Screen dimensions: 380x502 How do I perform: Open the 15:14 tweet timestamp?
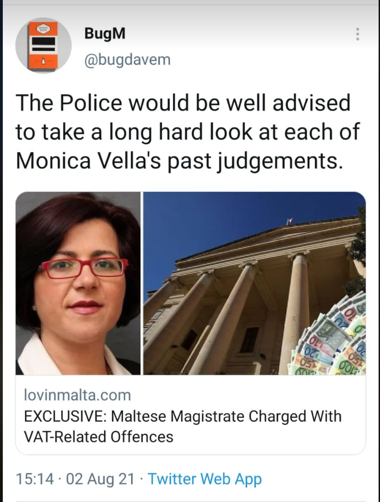click(34, 479)
